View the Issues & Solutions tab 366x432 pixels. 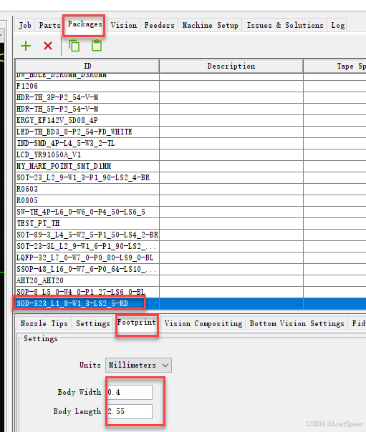[x=285, y=25]
